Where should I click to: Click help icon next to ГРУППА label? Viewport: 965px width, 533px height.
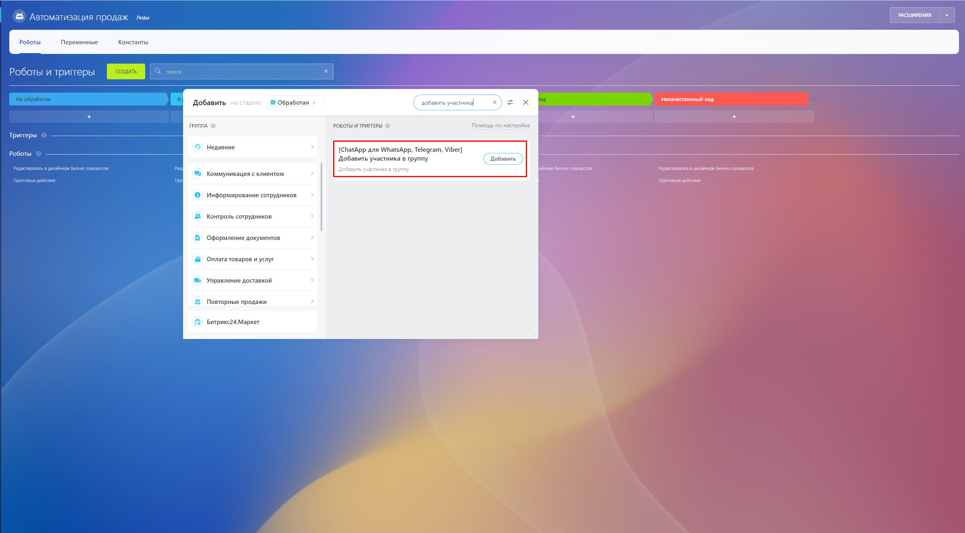click(x=213, y=126)
